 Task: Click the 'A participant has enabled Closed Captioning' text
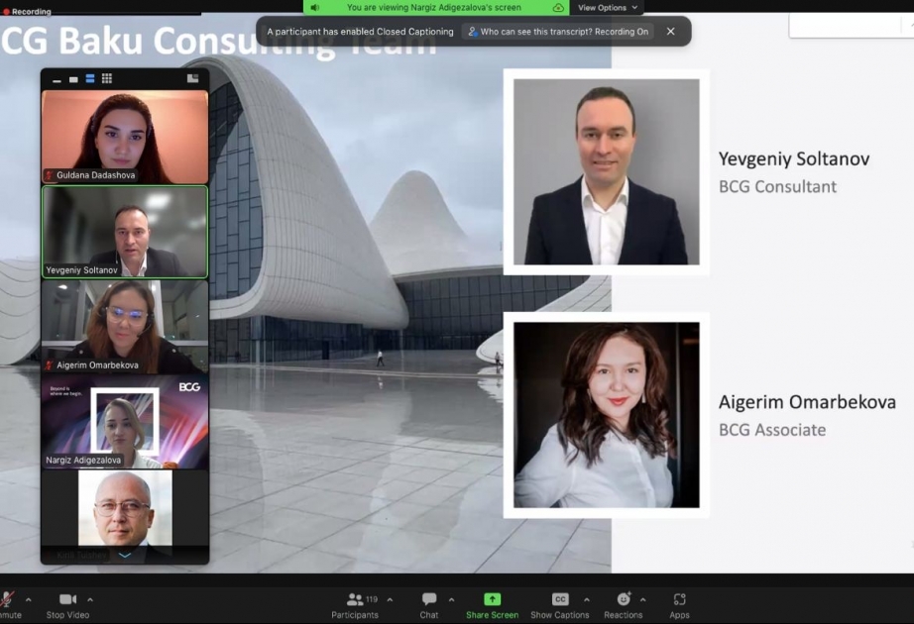(x=360, y=32)
